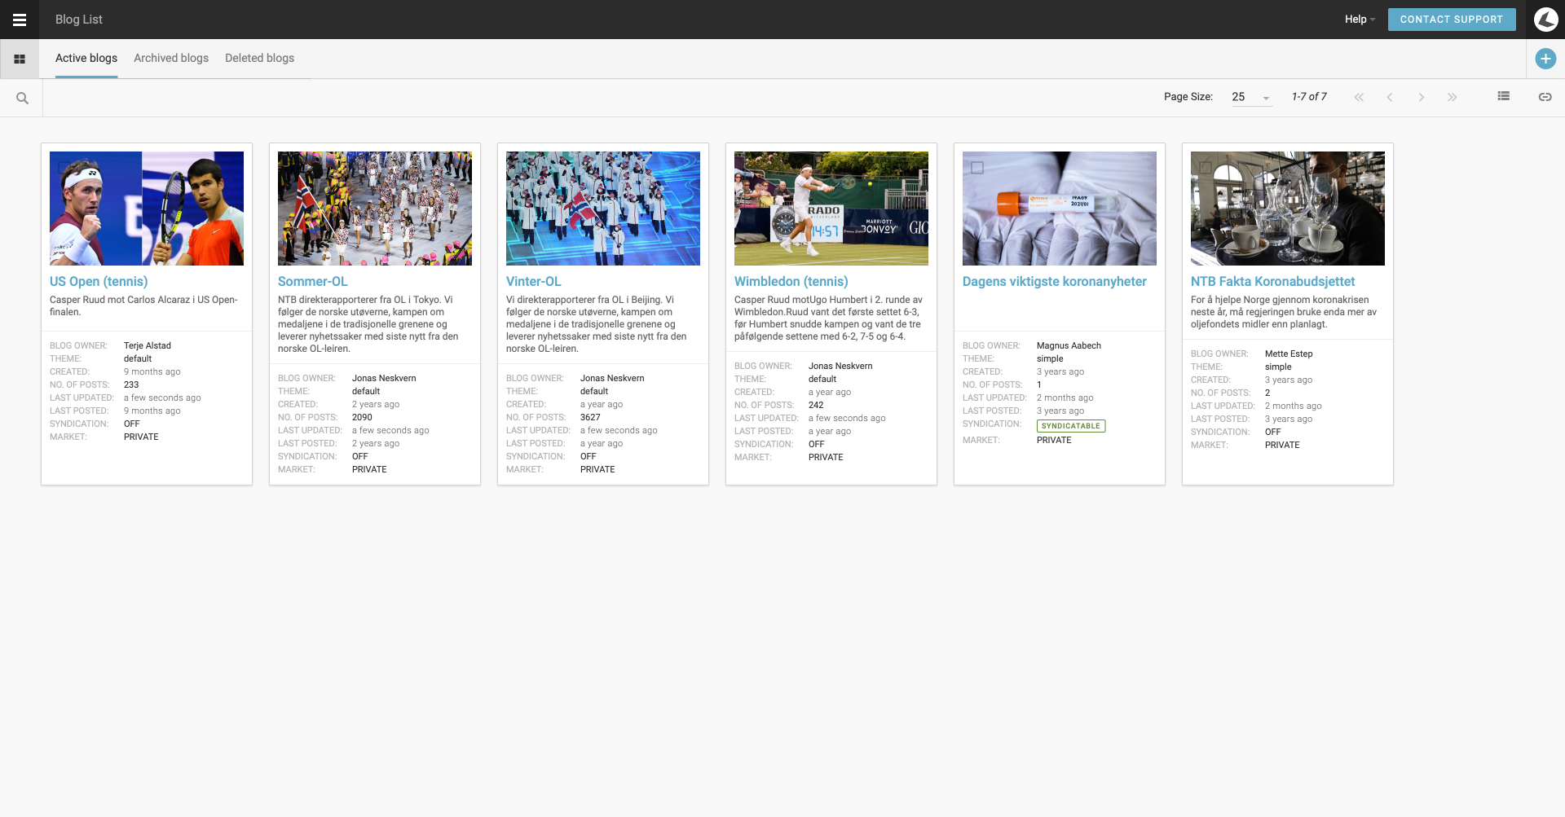Screen dimensions: 1565x817
Task: Open the Sommer-OL blog title
Action: point(312,281)
